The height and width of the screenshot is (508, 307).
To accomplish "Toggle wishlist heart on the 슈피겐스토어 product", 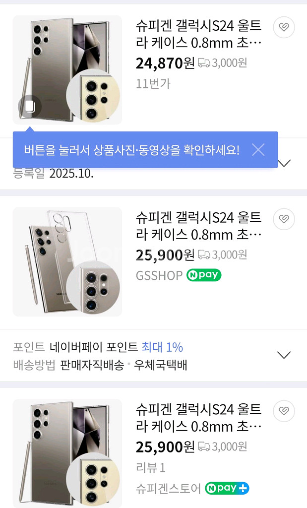I will 284,411.
